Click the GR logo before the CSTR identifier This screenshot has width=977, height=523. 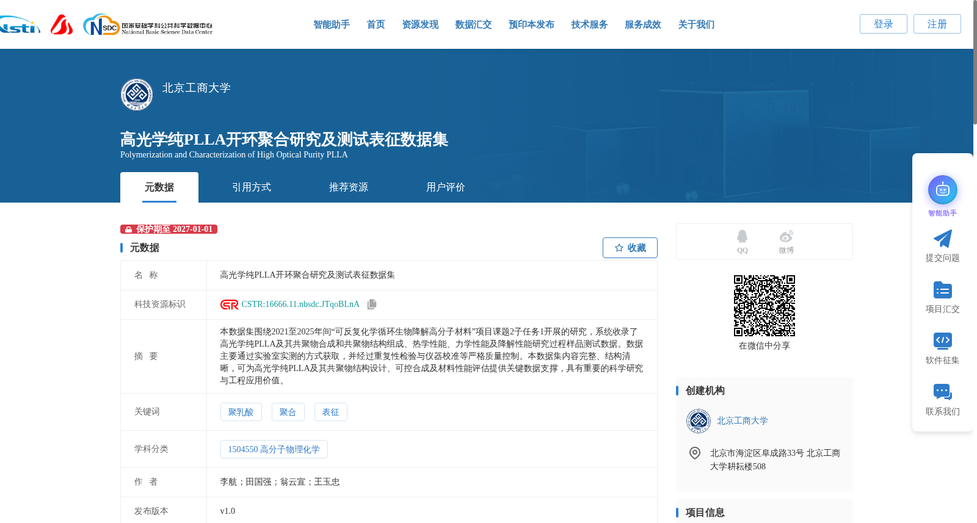click(229, 305)
